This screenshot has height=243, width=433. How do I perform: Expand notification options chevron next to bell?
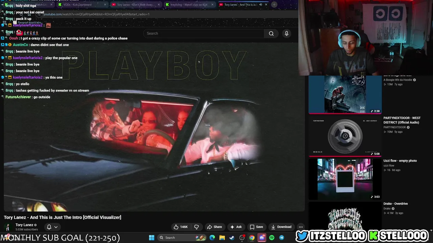(x=56, y=227)
